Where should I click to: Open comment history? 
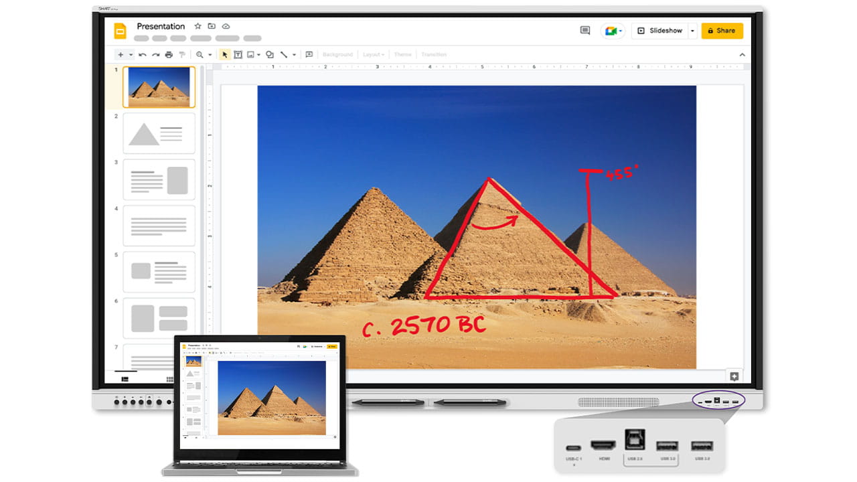pos(584,30)
